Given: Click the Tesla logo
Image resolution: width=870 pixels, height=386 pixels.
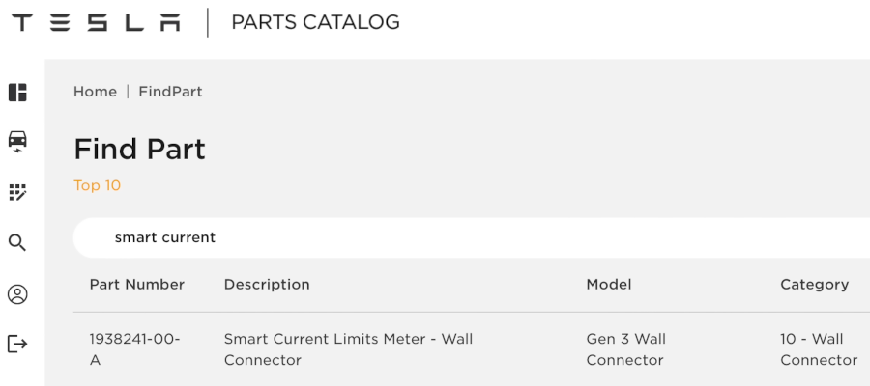Looking at the screenshot, I should (x=96, y=23).
